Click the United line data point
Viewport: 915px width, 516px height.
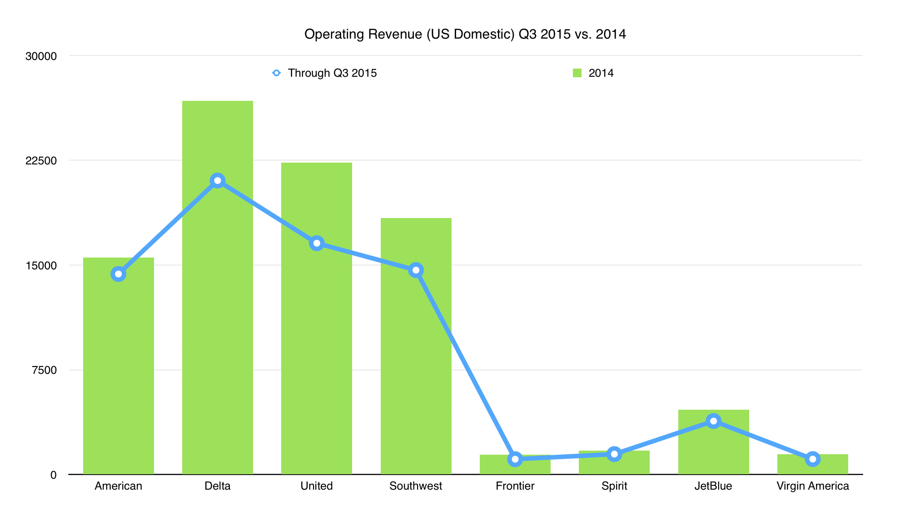tap(317, 243)
